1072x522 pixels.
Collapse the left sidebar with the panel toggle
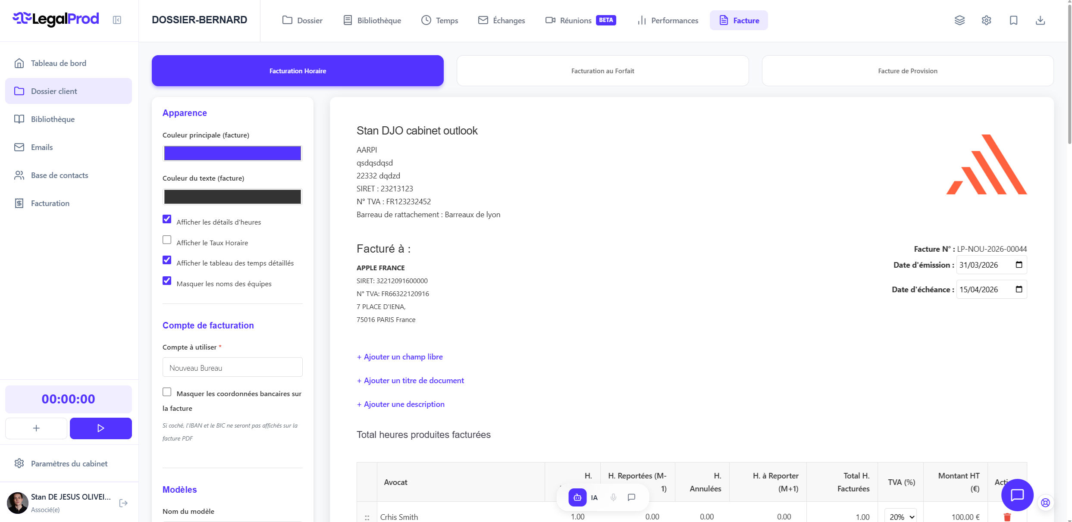pos(117,20)
